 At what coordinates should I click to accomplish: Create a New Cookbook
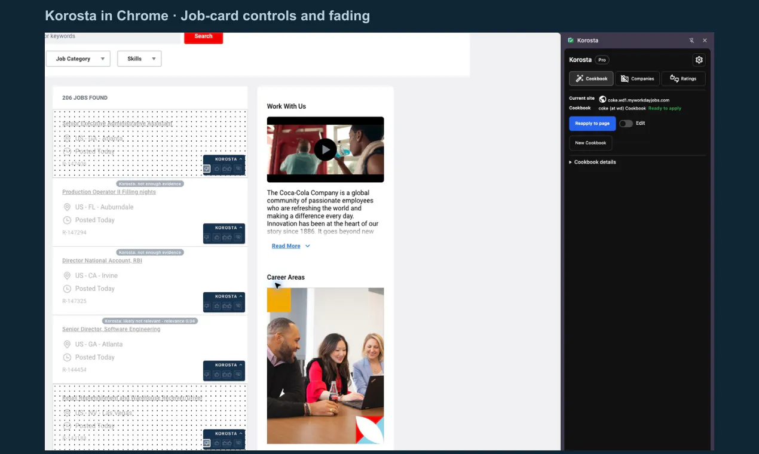pos(590,143)
